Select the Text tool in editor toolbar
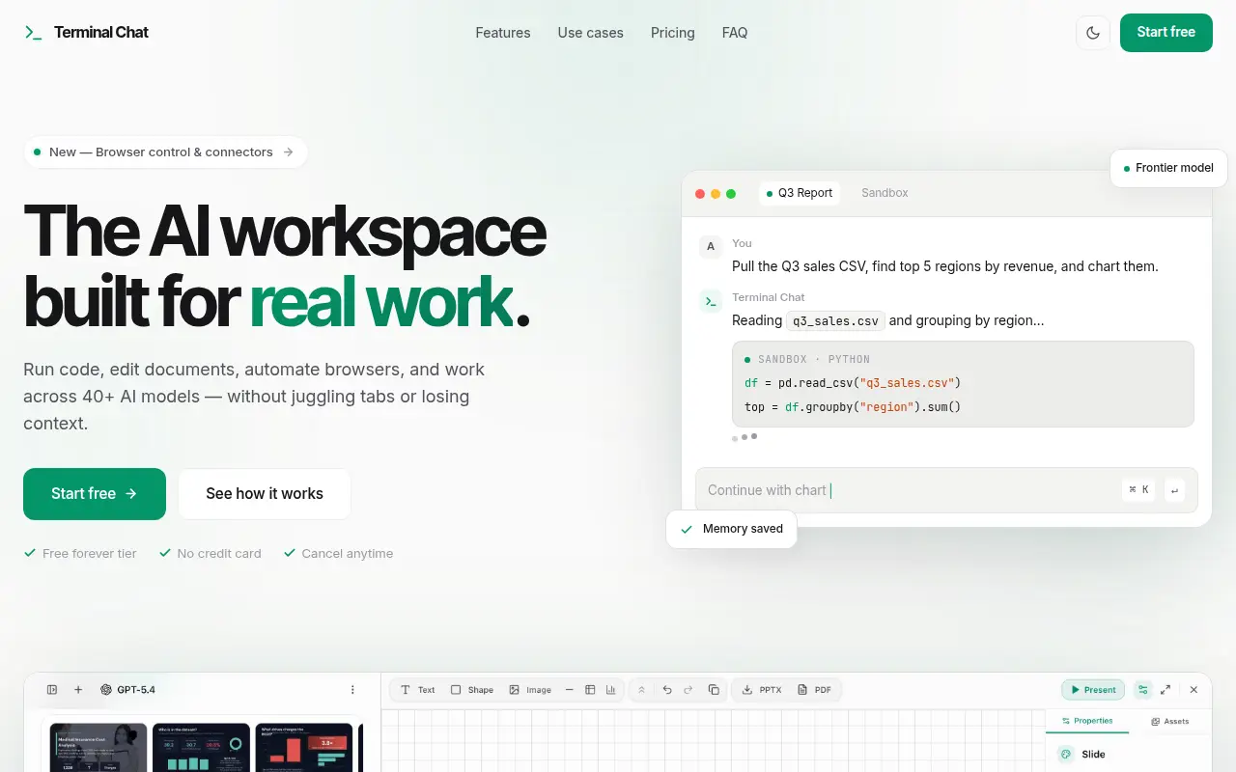 (418, 690)
